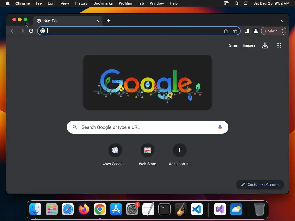Open the Gmail link
Image resolution: width=295 pixels, height=221 pixels.
click(x=233, y=45)
